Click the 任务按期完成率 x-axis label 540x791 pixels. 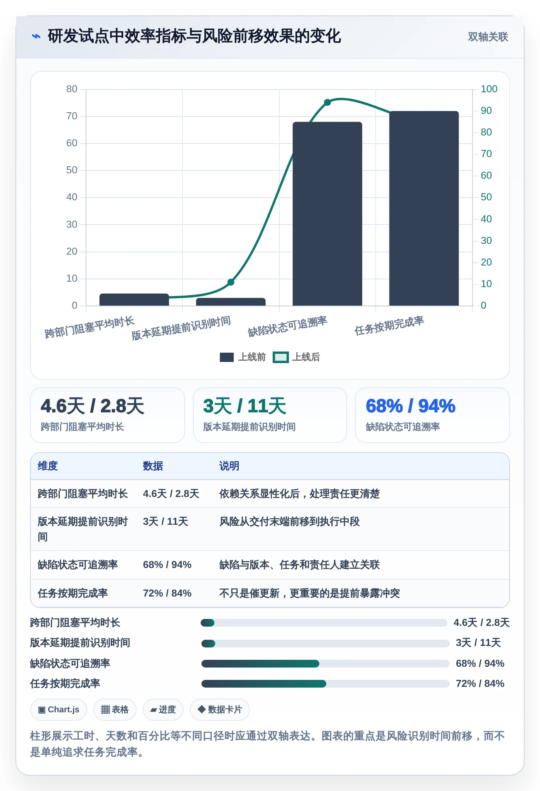389,326
